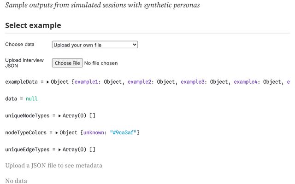Click the null value of data
The height and width of the screenshot is (184, 295).
pos(32,98)
